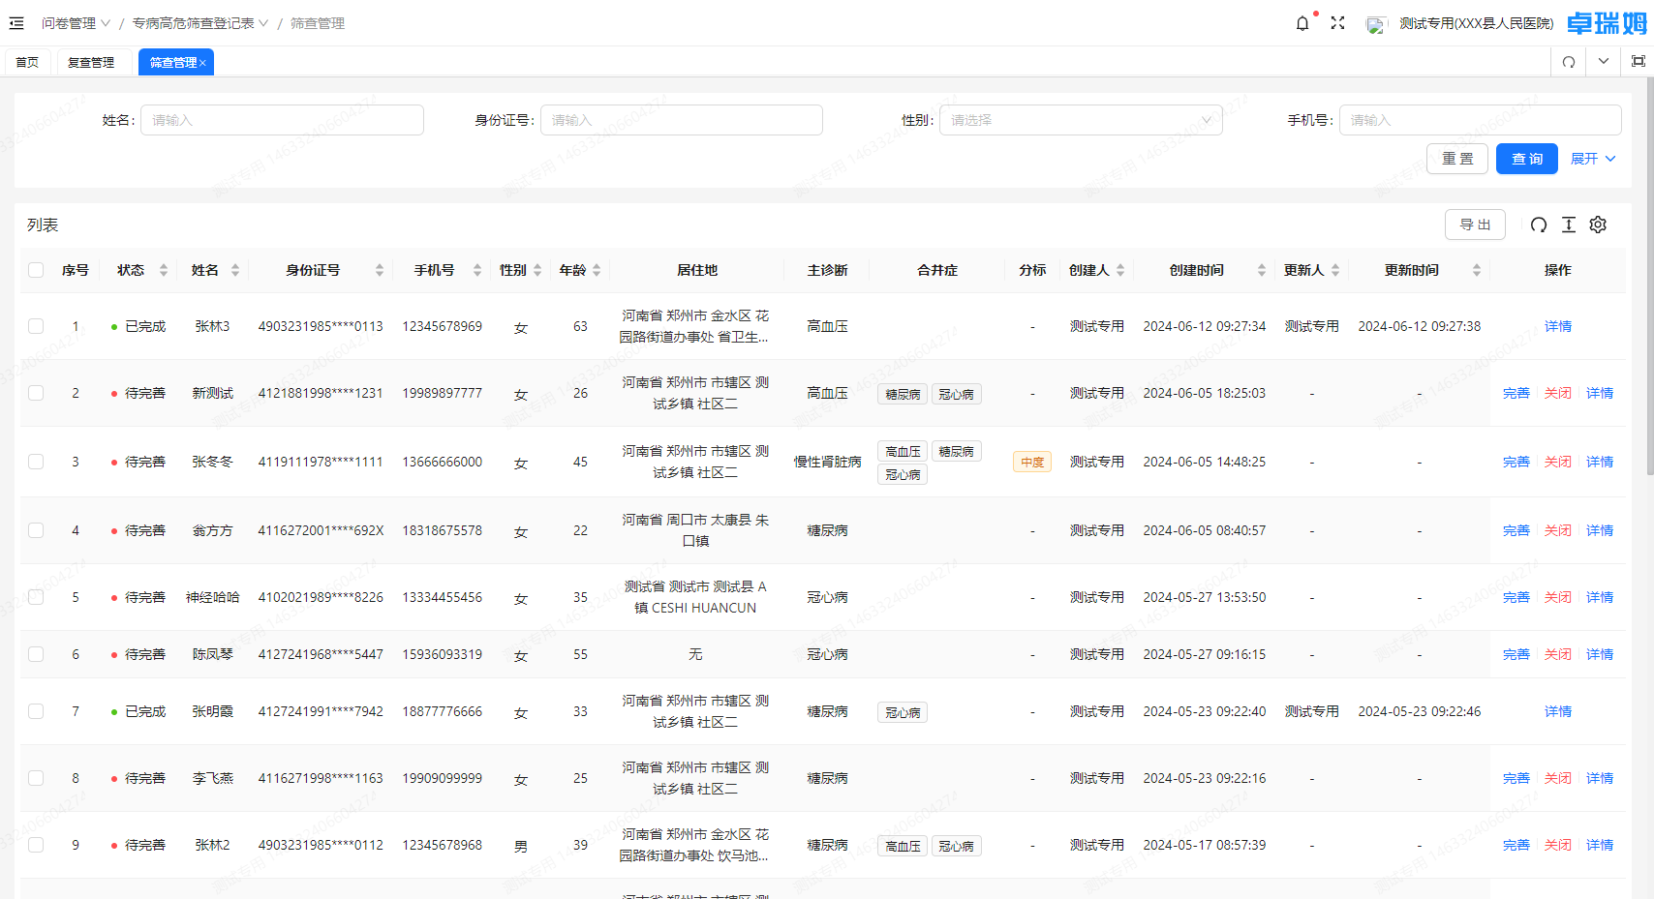
Task: Click the 查询 search button
Action: pos(1526,159)
